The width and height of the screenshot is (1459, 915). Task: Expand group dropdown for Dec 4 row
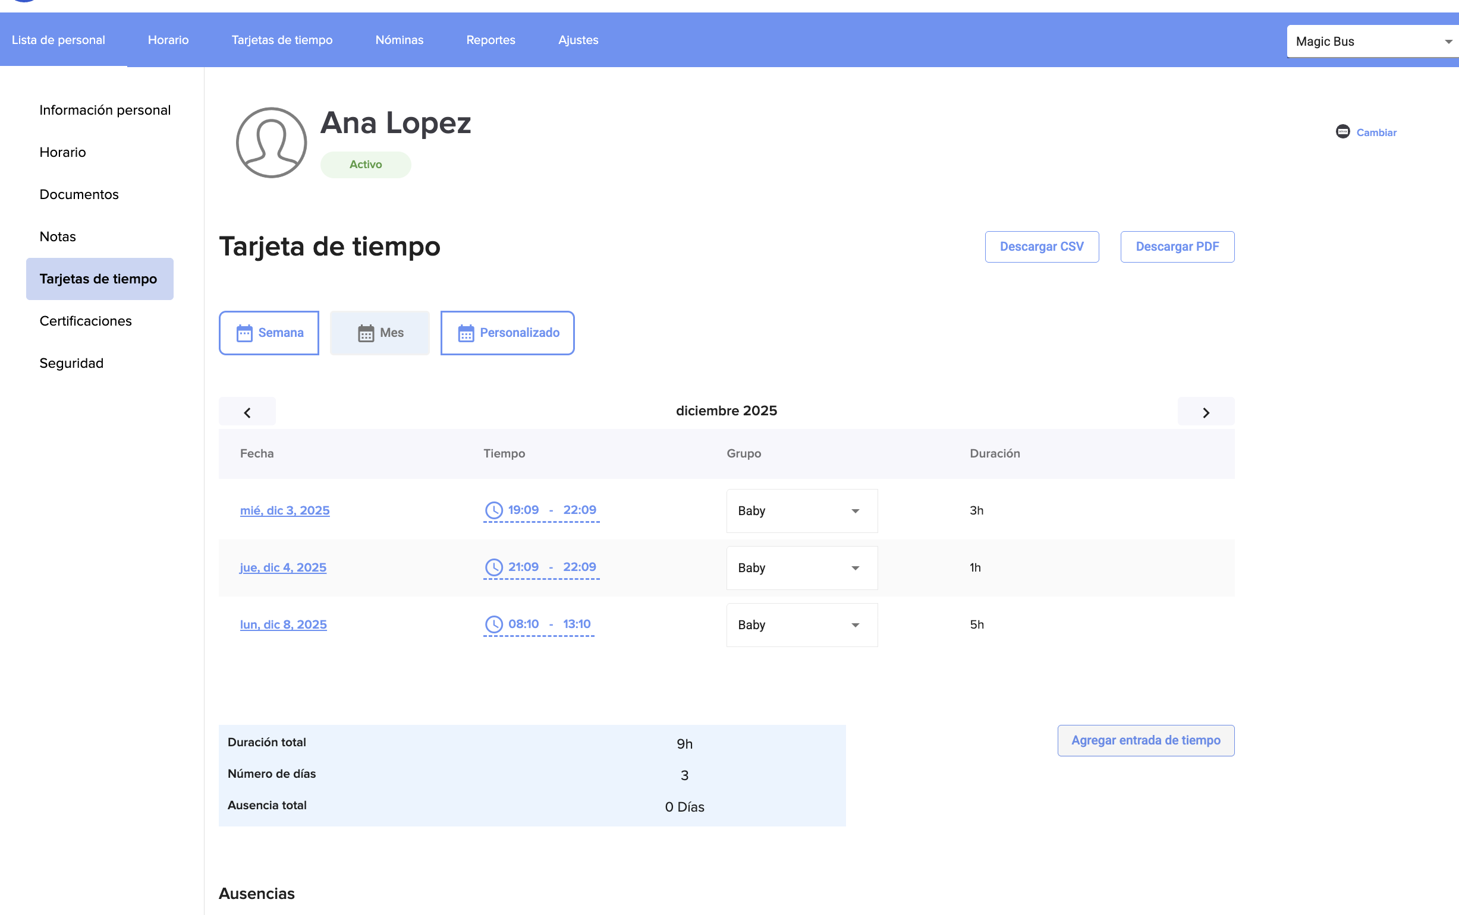click(801, 567)
